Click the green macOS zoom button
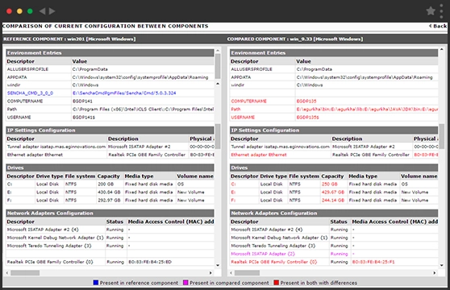 (x=30, y=11)
